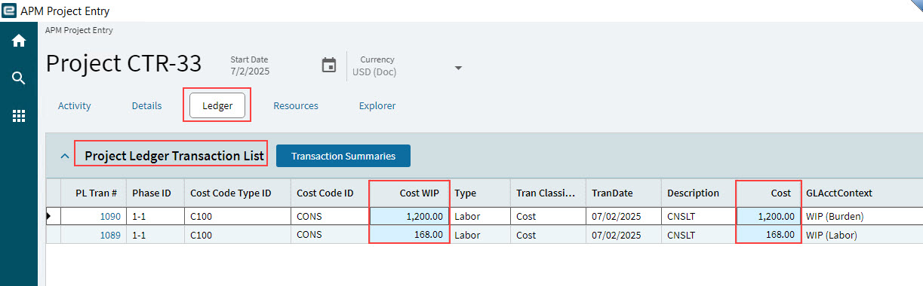923x286 pixels.
Task: Open the Explorer tab
Action: click(377, 106)
